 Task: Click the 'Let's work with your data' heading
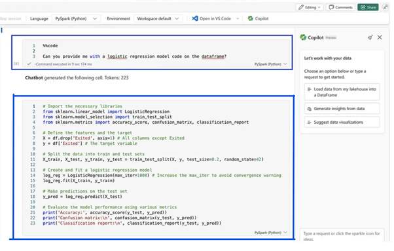pyautogui.click(x=328, y=58)
